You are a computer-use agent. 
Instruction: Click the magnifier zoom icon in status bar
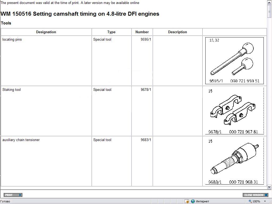coord(250,201)
